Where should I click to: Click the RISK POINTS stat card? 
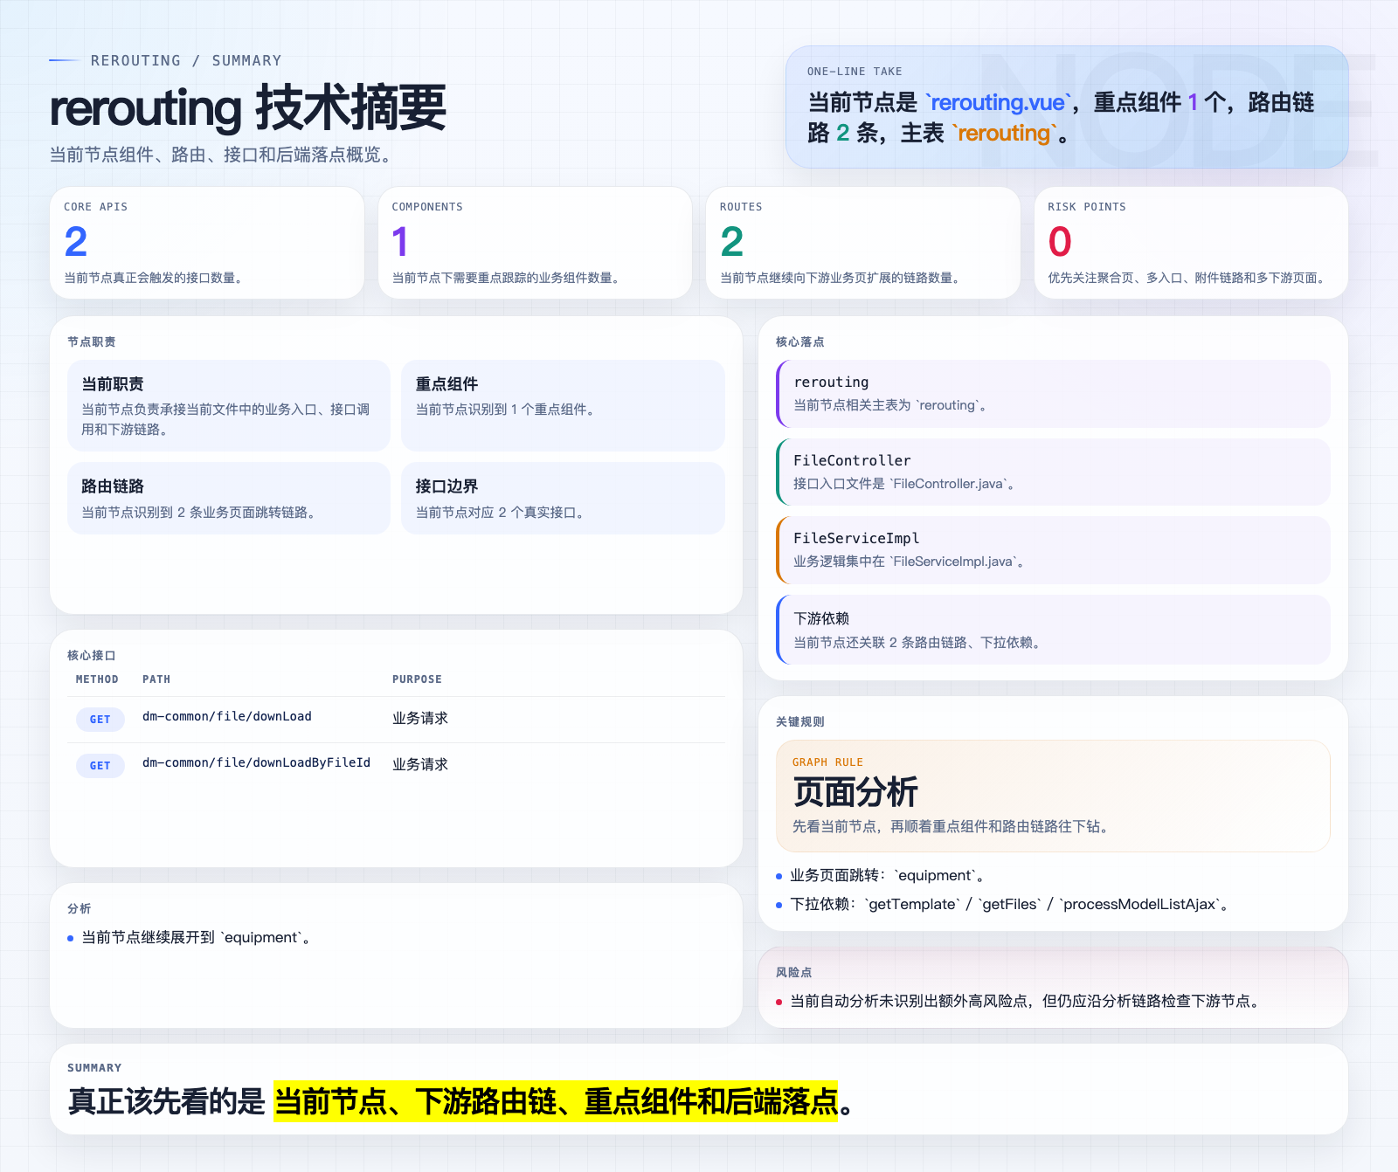(x=1191, y=243)
